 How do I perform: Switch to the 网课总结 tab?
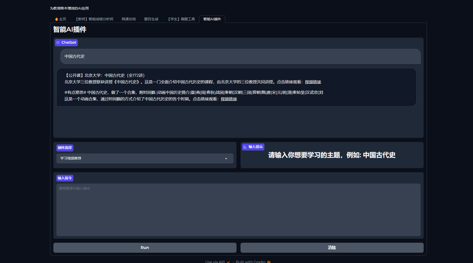point(129,19)
